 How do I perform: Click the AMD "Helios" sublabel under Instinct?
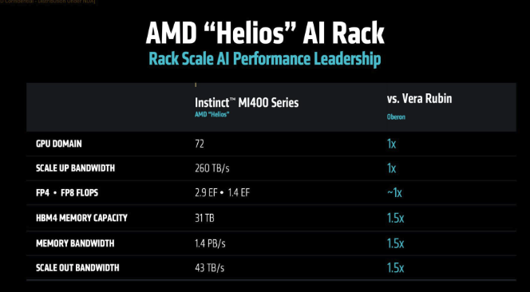tap(212, 114)
